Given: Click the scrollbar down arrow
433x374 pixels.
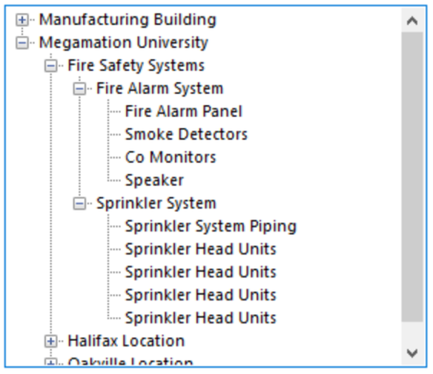Looking at the screenshot, I should (x=412, y=353).
